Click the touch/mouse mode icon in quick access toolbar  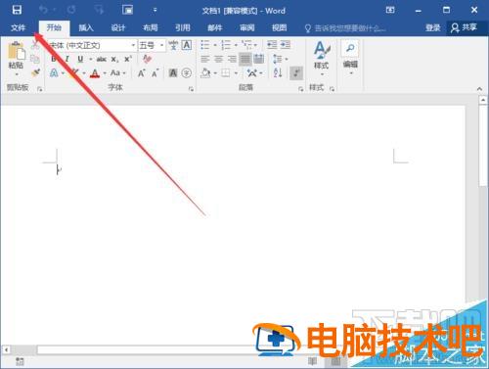127,10
